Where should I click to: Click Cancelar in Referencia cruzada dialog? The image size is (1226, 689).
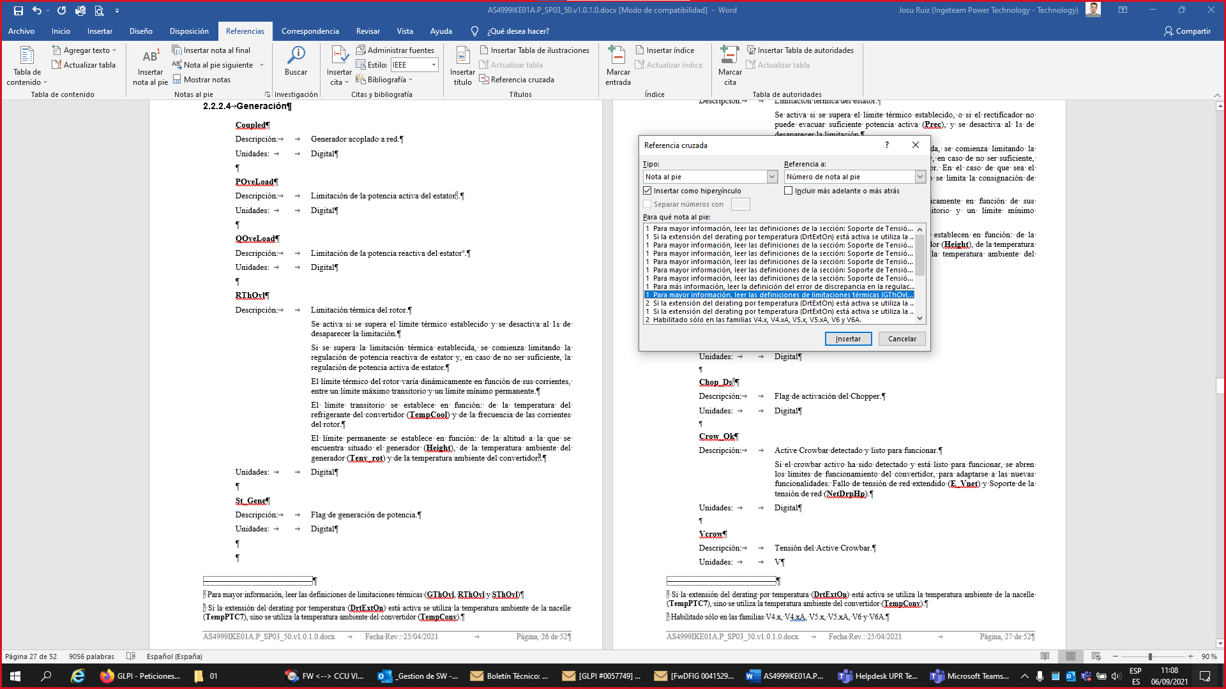point(902,339)
